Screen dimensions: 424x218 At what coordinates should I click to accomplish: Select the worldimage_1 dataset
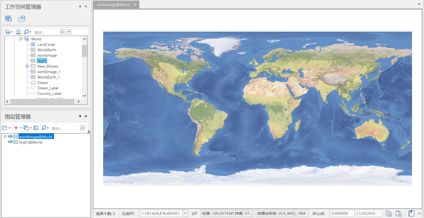click(x=49, y=72)
